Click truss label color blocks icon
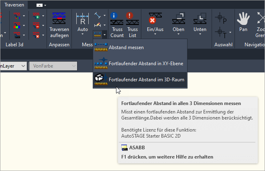 [x=17, y=26]
